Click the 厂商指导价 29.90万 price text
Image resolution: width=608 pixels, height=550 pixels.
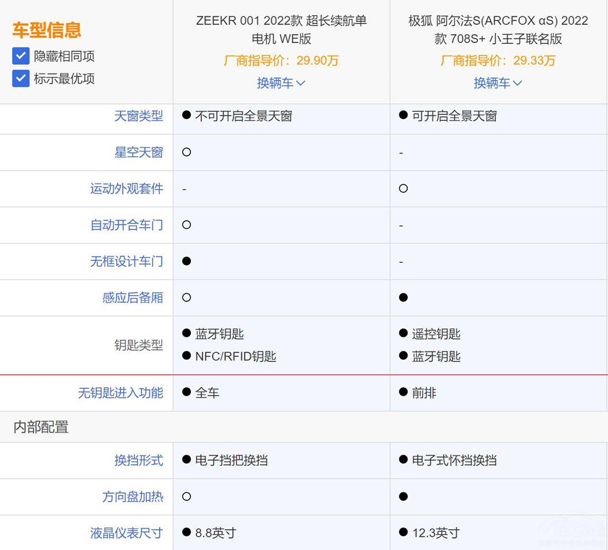click(x=280, y=60)
